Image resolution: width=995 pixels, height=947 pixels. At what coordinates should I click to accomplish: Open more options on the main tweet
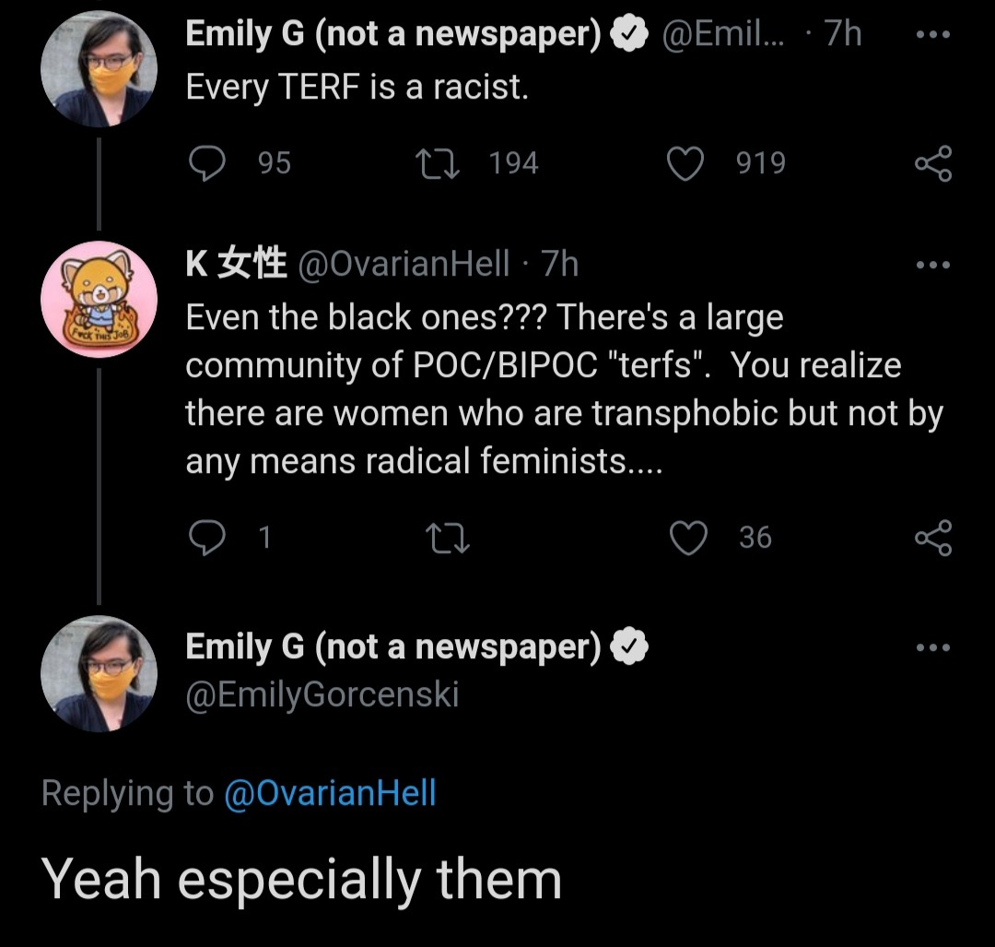[933, 647]
